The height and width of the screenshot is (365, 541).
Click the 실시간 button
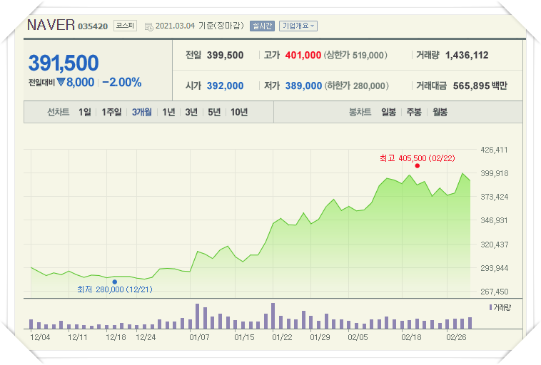[x=262, y=26]
